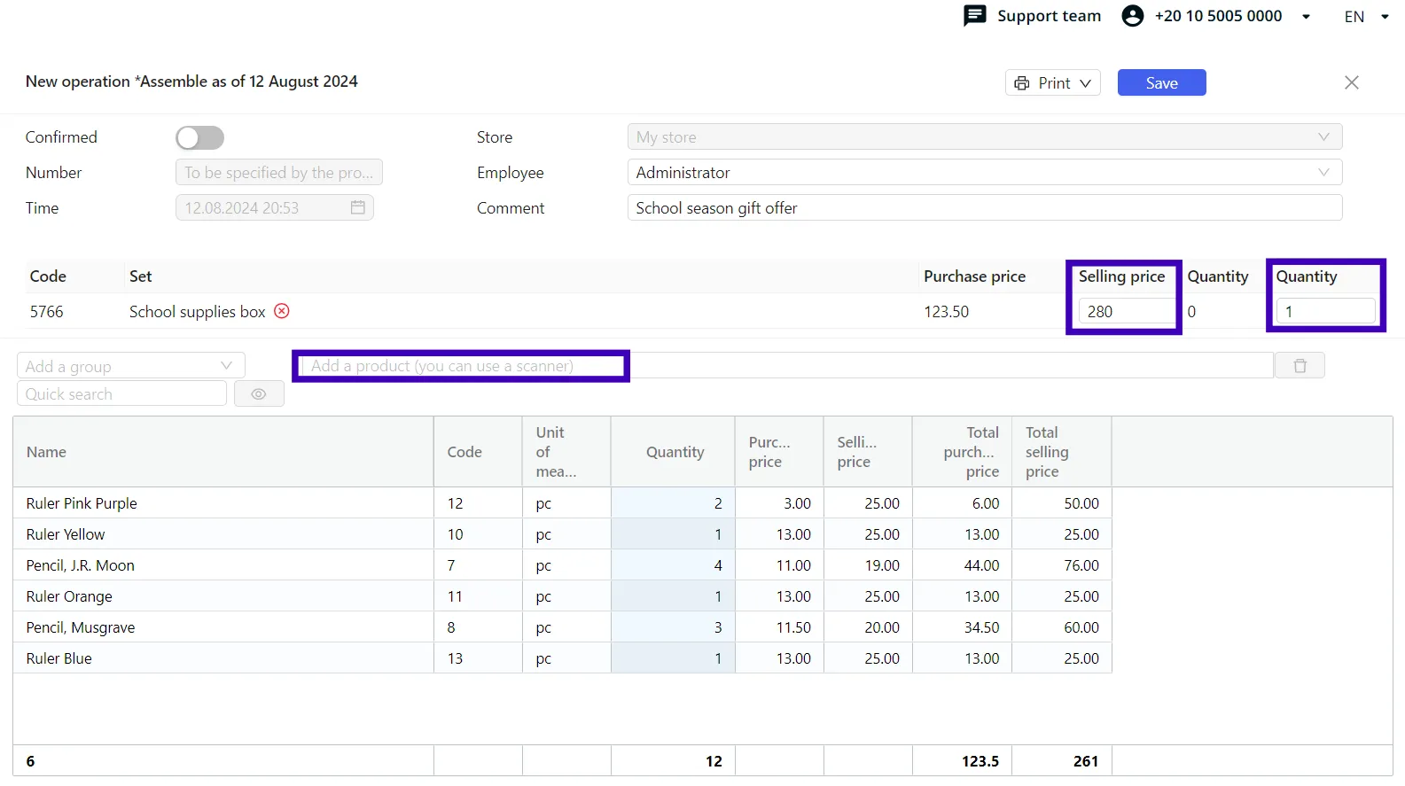Click code 12 in Ruler Pink Purple row
Screen dimensions: 1405x786
pos(455,503)
